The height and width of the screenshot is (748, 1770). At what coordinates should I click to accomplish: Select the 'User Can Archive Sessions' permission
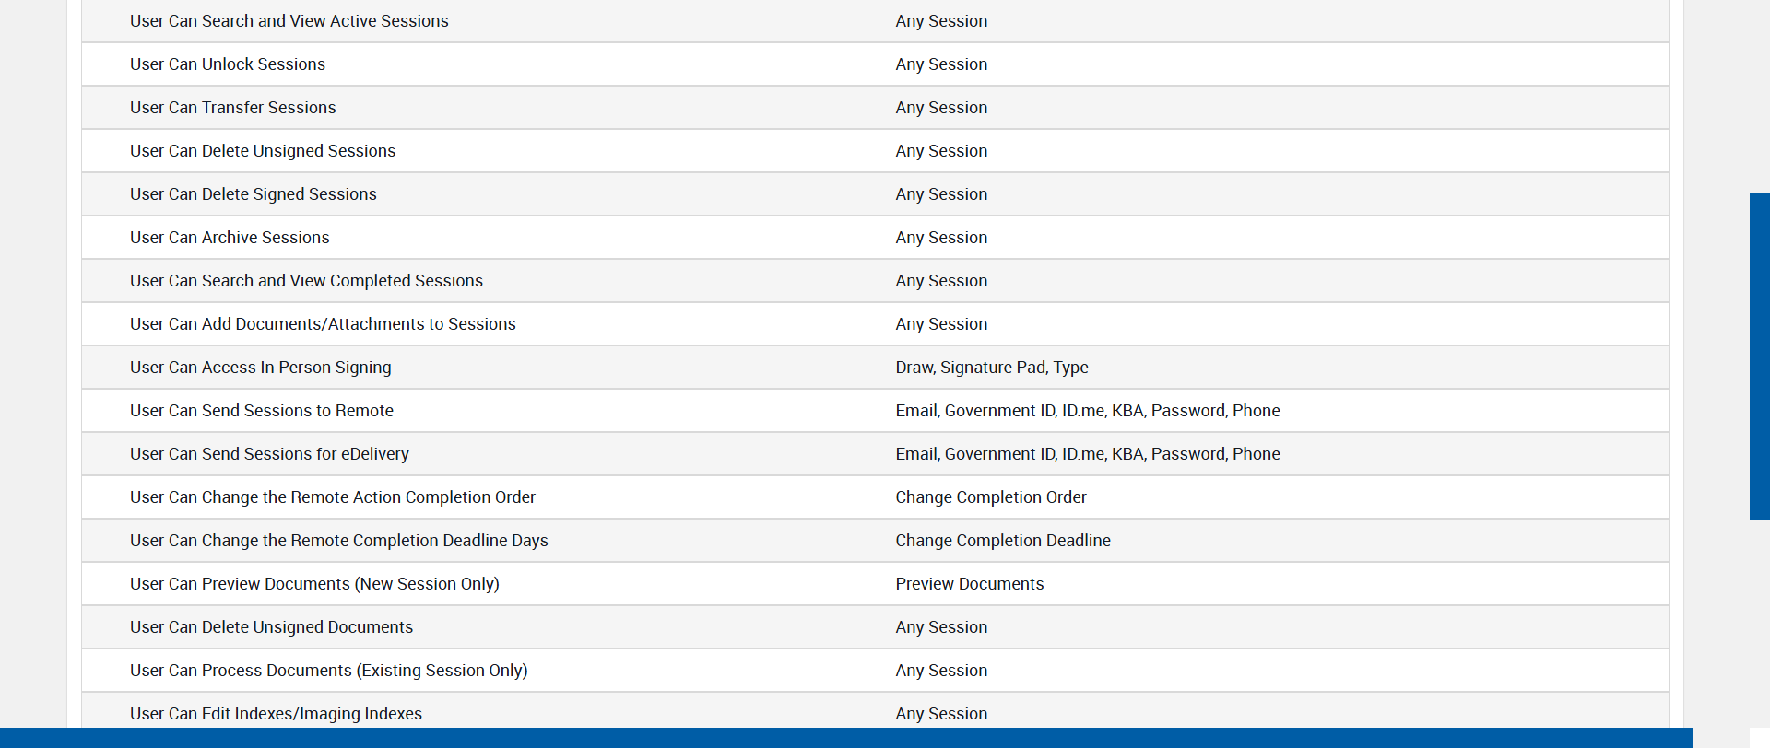coord(230,238)
